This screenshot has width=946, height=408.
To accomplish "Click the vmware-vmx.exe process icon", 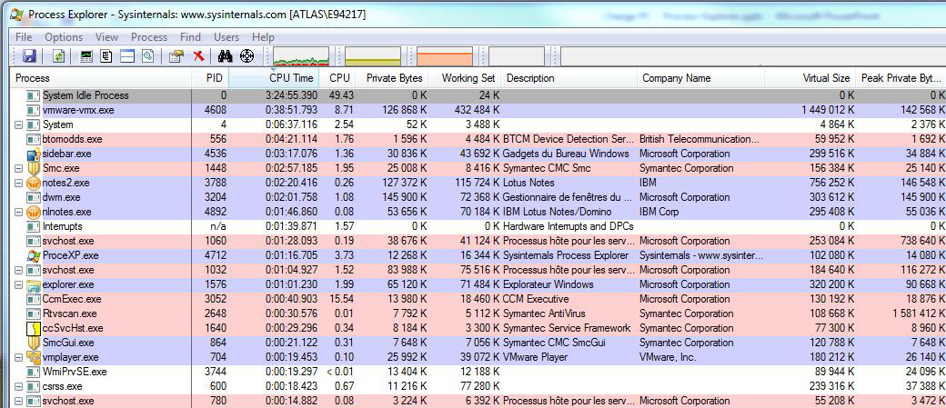I will [33, 110].
